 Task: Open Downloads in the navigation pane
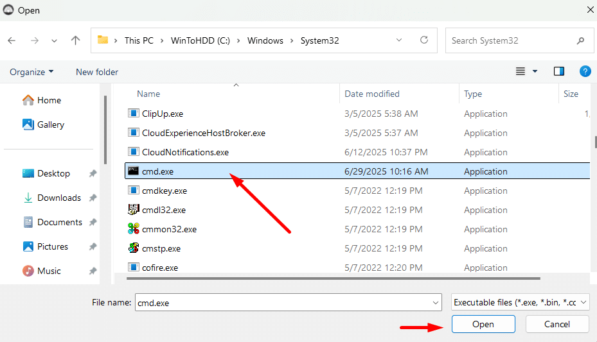(x=52, y=198)
